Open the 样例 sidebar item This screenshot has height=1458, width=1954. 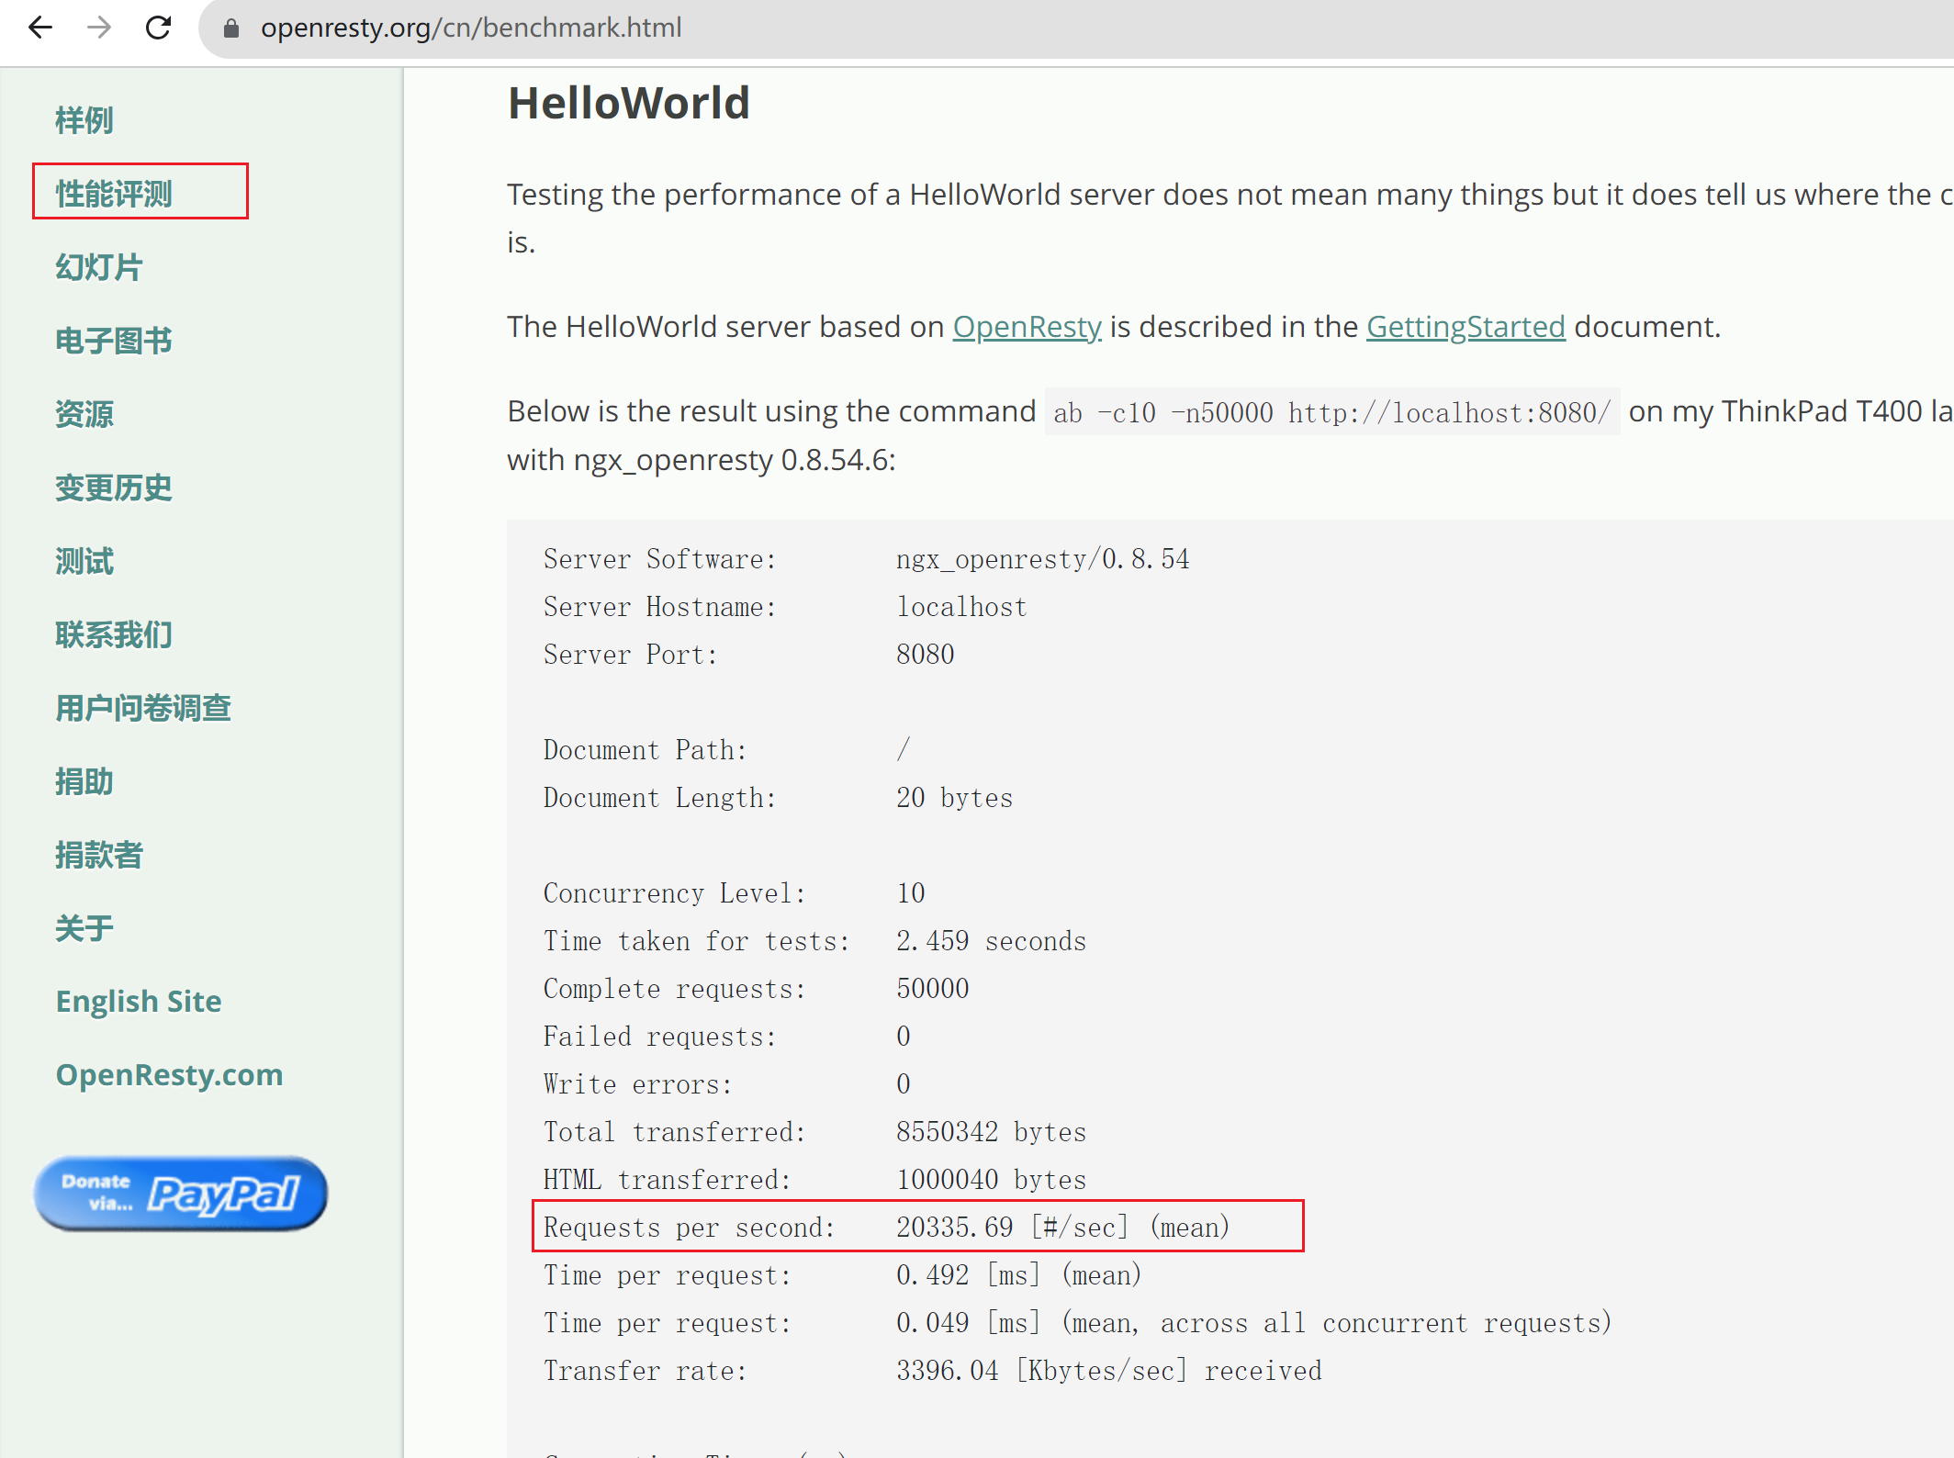84,120
